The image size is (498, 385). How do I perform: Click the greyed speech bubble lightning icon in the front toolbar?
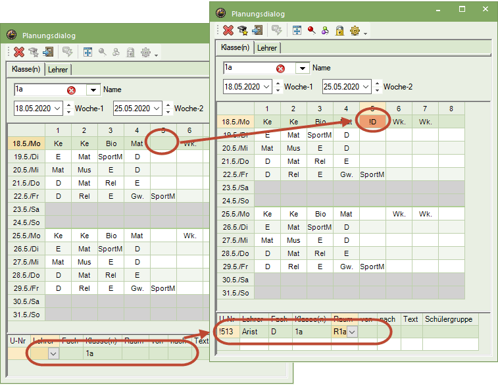pyautogui.click(x=277, y=30)
